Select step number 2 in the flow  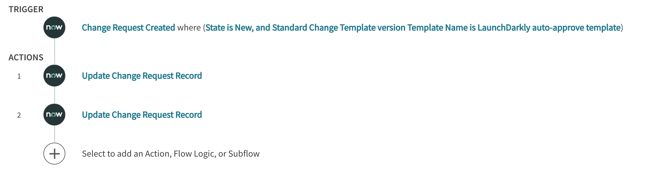pos(20,115)
